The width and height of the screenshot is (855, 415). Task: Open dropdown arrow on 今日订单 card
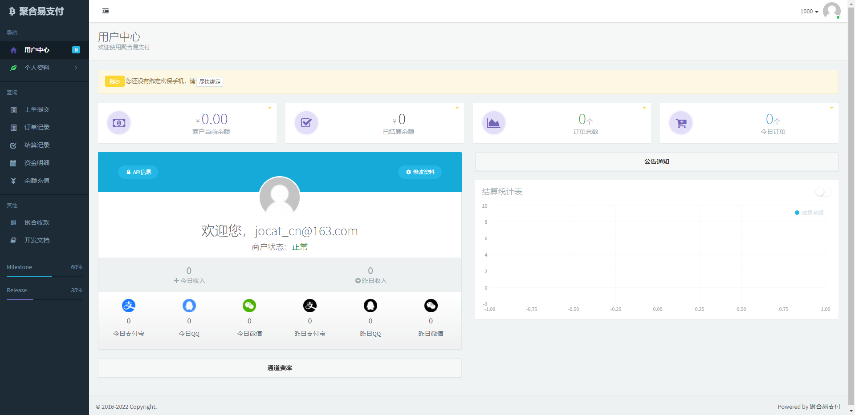(x=831, y=108)
